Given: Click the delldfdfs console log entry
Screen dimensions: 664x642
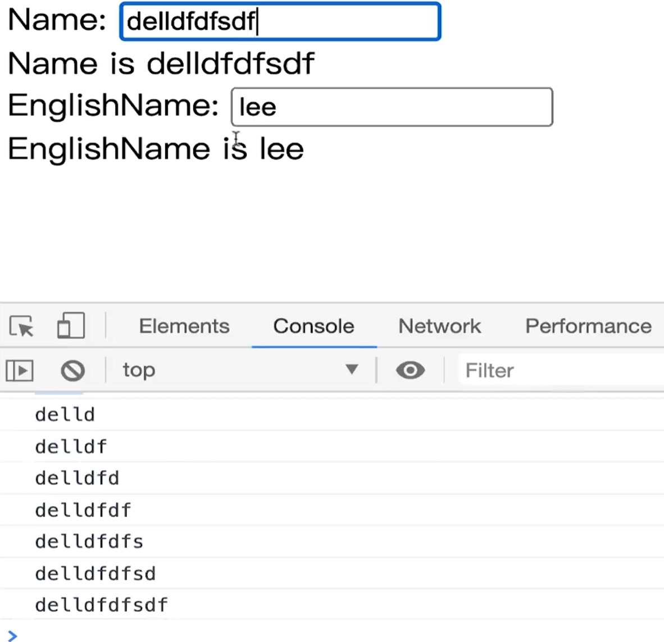Looking at the screenshot, I should pyautogui.click(x=89, y=541).
